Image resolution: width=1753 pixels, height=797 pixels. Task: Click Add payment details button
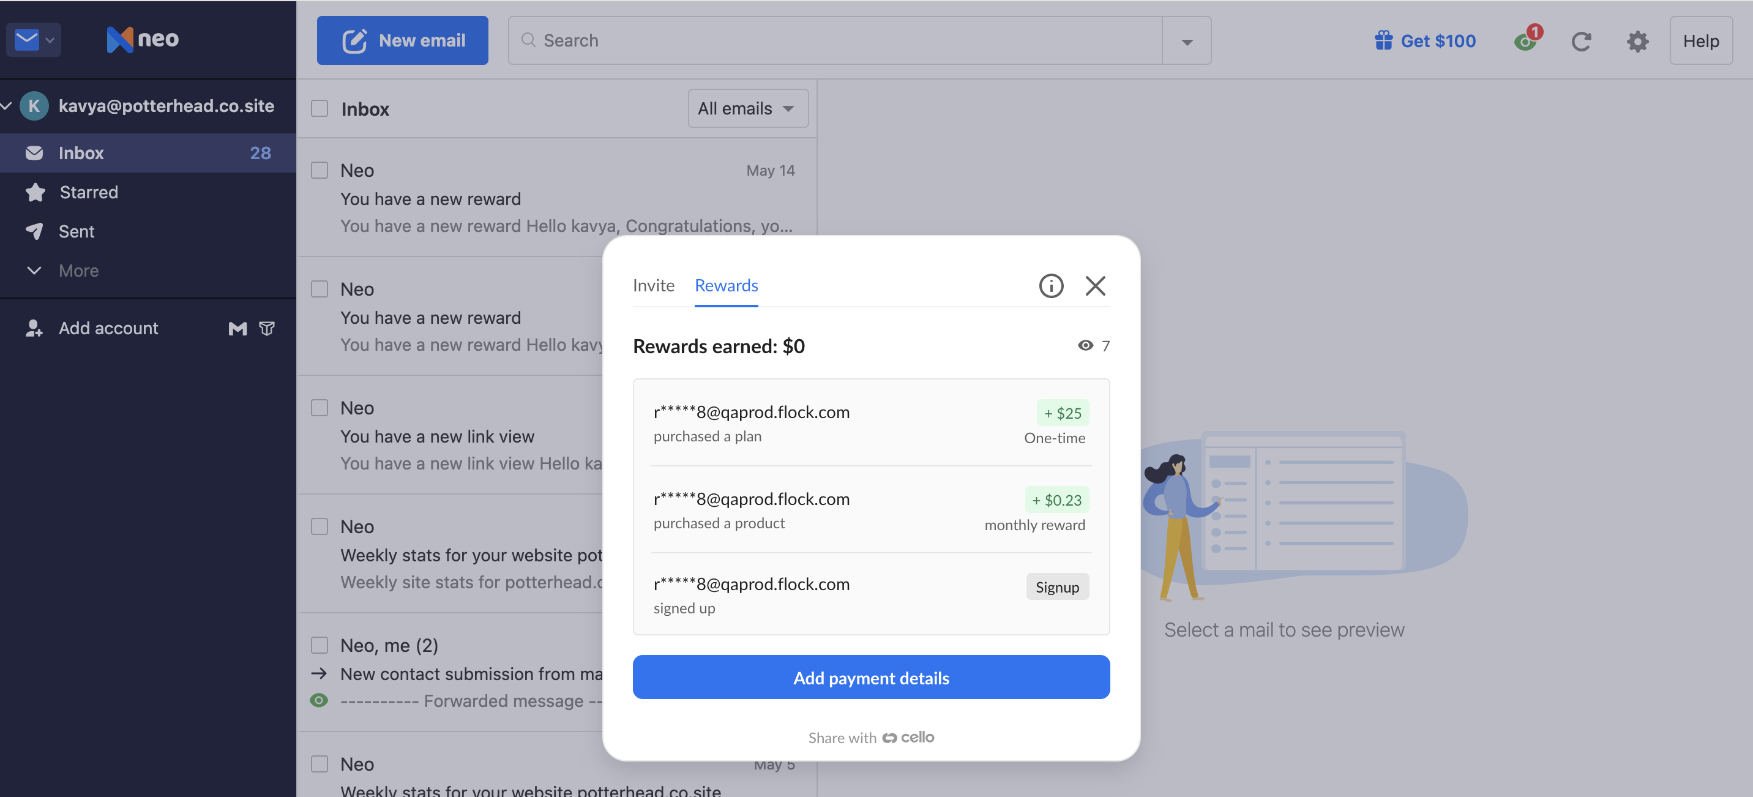click(x=871, y=677)
